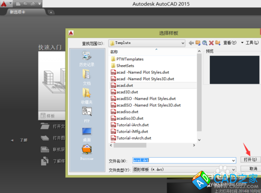This screenshot has width=261, height=193.
Task: Click the open button
Action: (x=250, y=160)
